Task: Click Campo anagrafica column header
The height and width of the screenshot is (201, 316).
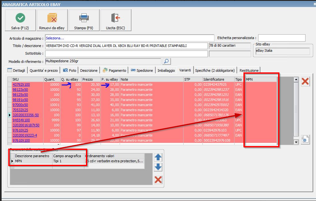Action: coord(68,156)
